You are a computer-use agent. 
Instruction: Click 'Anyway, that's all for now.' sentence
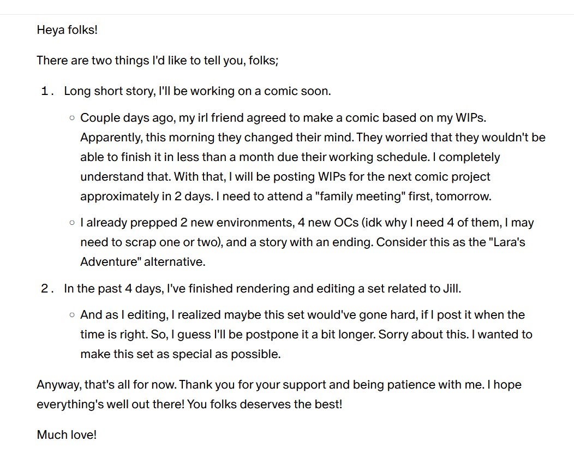coord(107,385)
